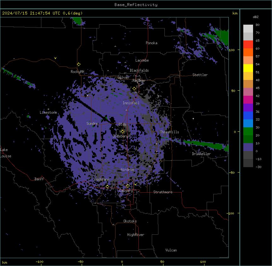Click the 50 tick on right axis
Viewport: 272px width, 266px height.
pyautogui.click(x=233, y=91)
